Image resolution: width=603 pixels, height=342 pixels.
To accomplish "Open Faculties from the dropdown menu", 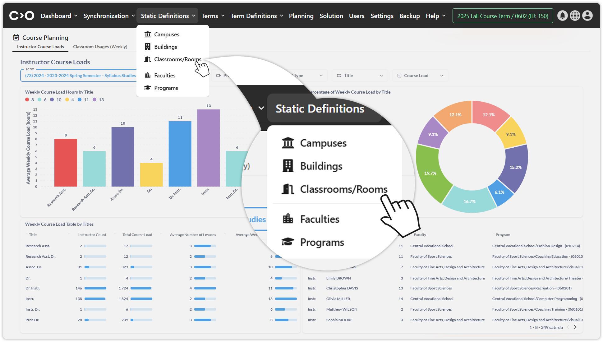I will pyautogui.click(x=164, y=76).
